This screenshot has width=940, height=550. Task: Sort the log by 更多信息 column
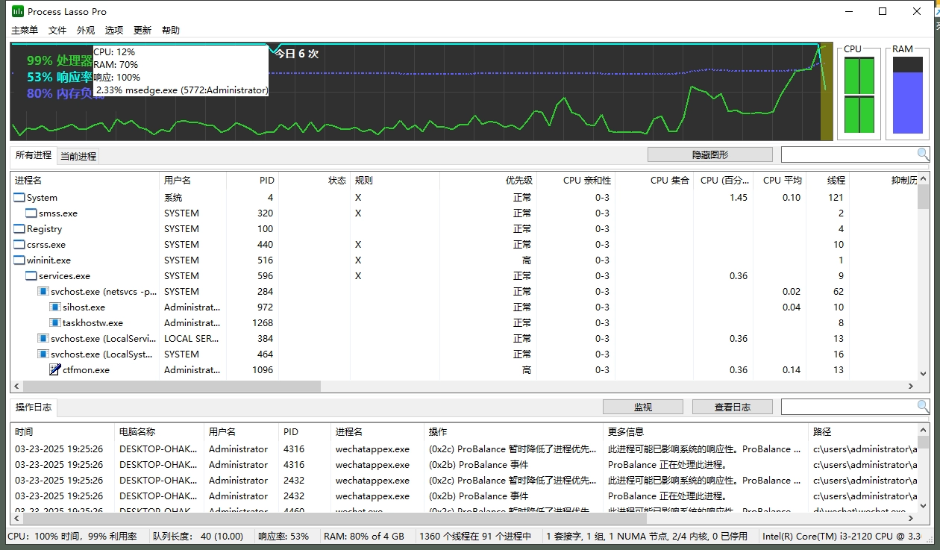706,431
